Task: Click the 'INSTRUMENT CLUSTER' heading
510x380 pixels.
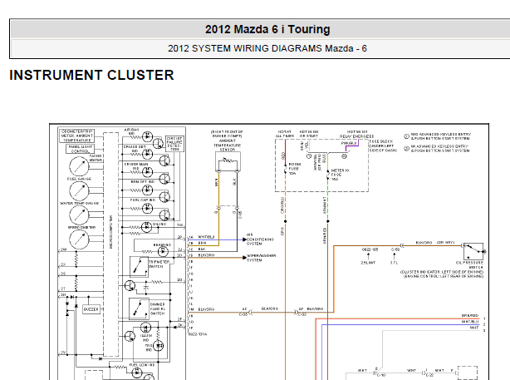Action: tap(91, 75)
